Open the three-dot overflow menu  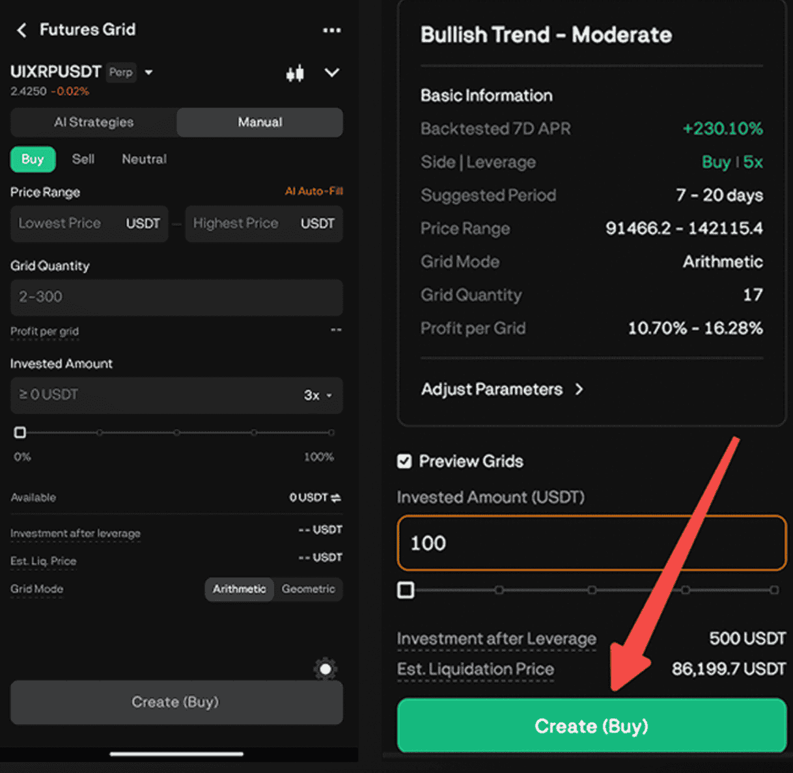(331, 30)
